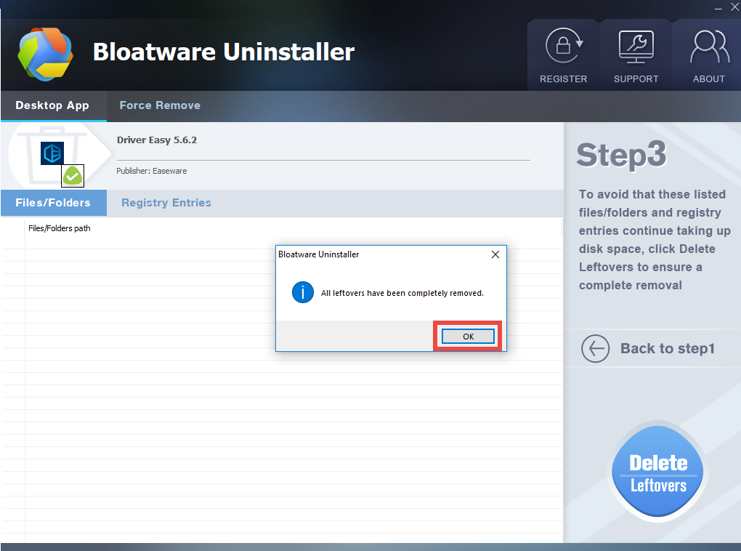Click the blue info icon in dialog
The image size is (741, 551).
303,292
